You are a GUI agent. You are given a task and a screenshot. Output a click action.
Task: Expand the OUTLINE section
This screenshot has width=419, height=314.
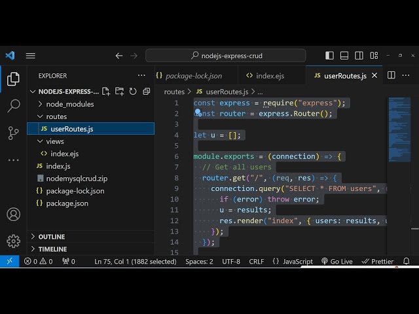click(x=51, y=237)
